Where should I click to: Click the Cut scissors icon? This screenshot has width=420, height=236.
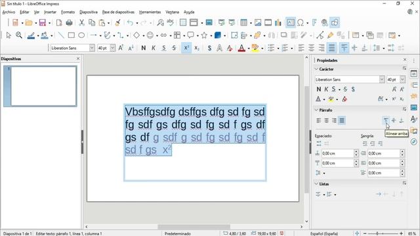[81, 23]
